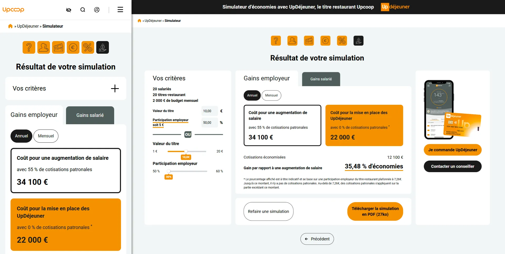
Task: Go back with the Précédent button
Action: pos(317,239)
